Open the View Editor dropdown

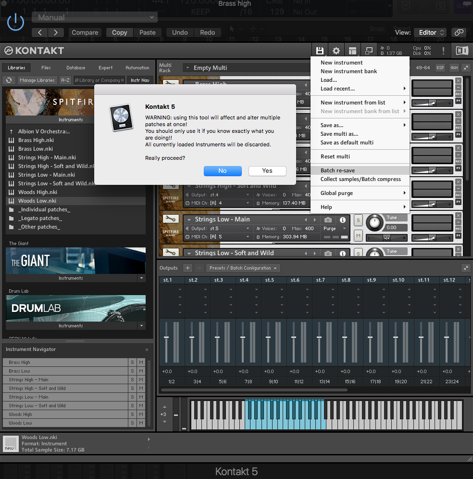click(431, 32)
